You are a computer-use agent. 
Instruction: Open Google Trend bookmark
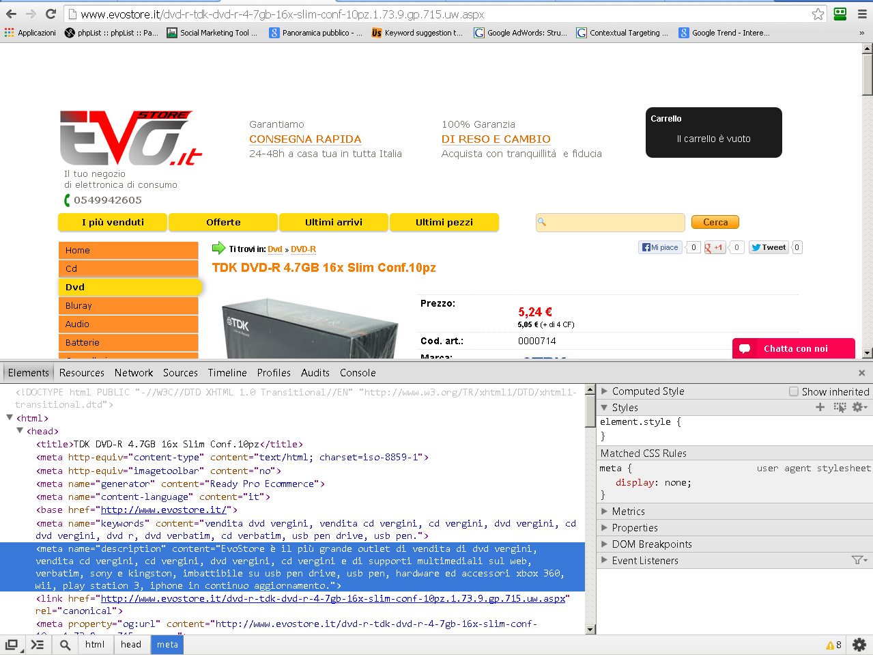[724, 32]
